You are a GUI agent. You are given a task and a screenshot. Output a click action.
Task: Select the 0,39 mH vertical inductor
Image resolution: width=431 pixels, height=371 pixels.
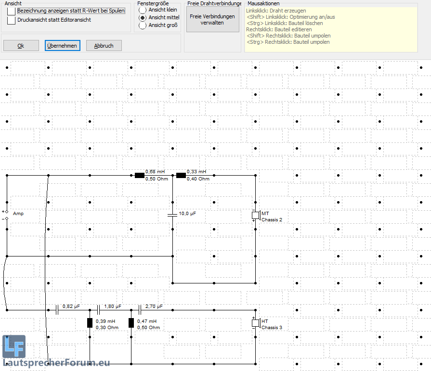click(x=90, y=322)
